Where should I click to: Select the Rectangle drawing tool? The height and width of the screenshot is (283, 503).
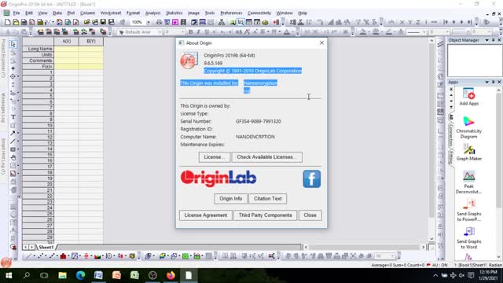pyautogui.click(x=13, y=149)
